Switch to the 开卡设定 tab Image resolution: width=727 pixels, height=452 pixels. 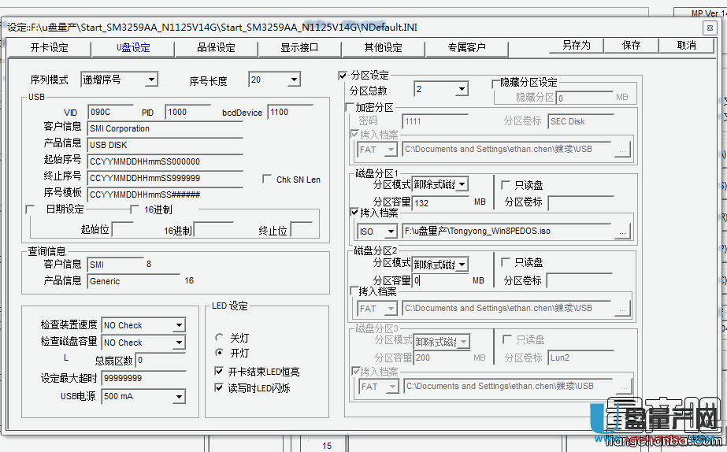tap(50, 47)
